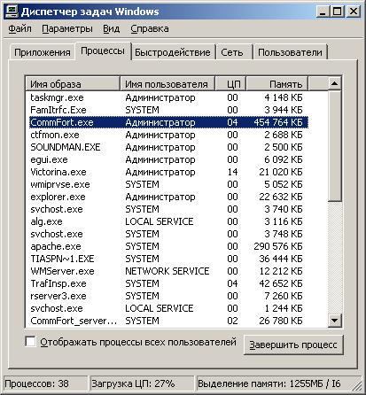Click the process list scrollbar thumb
366x395 pixels.
[335, 146]
